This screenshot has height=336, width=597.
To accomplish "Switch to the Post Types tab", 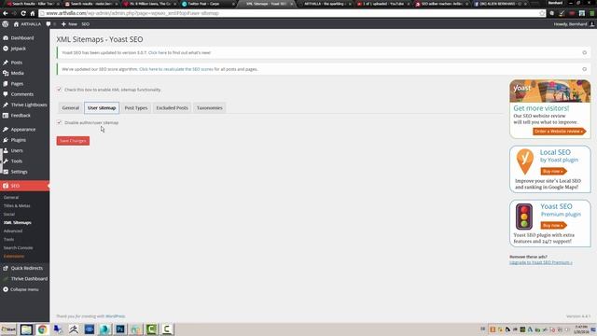I will pos(136,108).
